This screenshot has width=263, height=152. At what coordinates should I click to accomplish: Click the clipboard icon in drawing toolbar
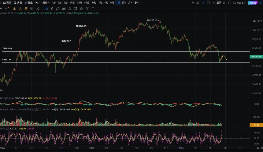click(70, 9)
